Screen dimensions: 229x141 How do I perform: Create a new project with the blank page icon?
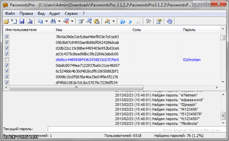14,21
